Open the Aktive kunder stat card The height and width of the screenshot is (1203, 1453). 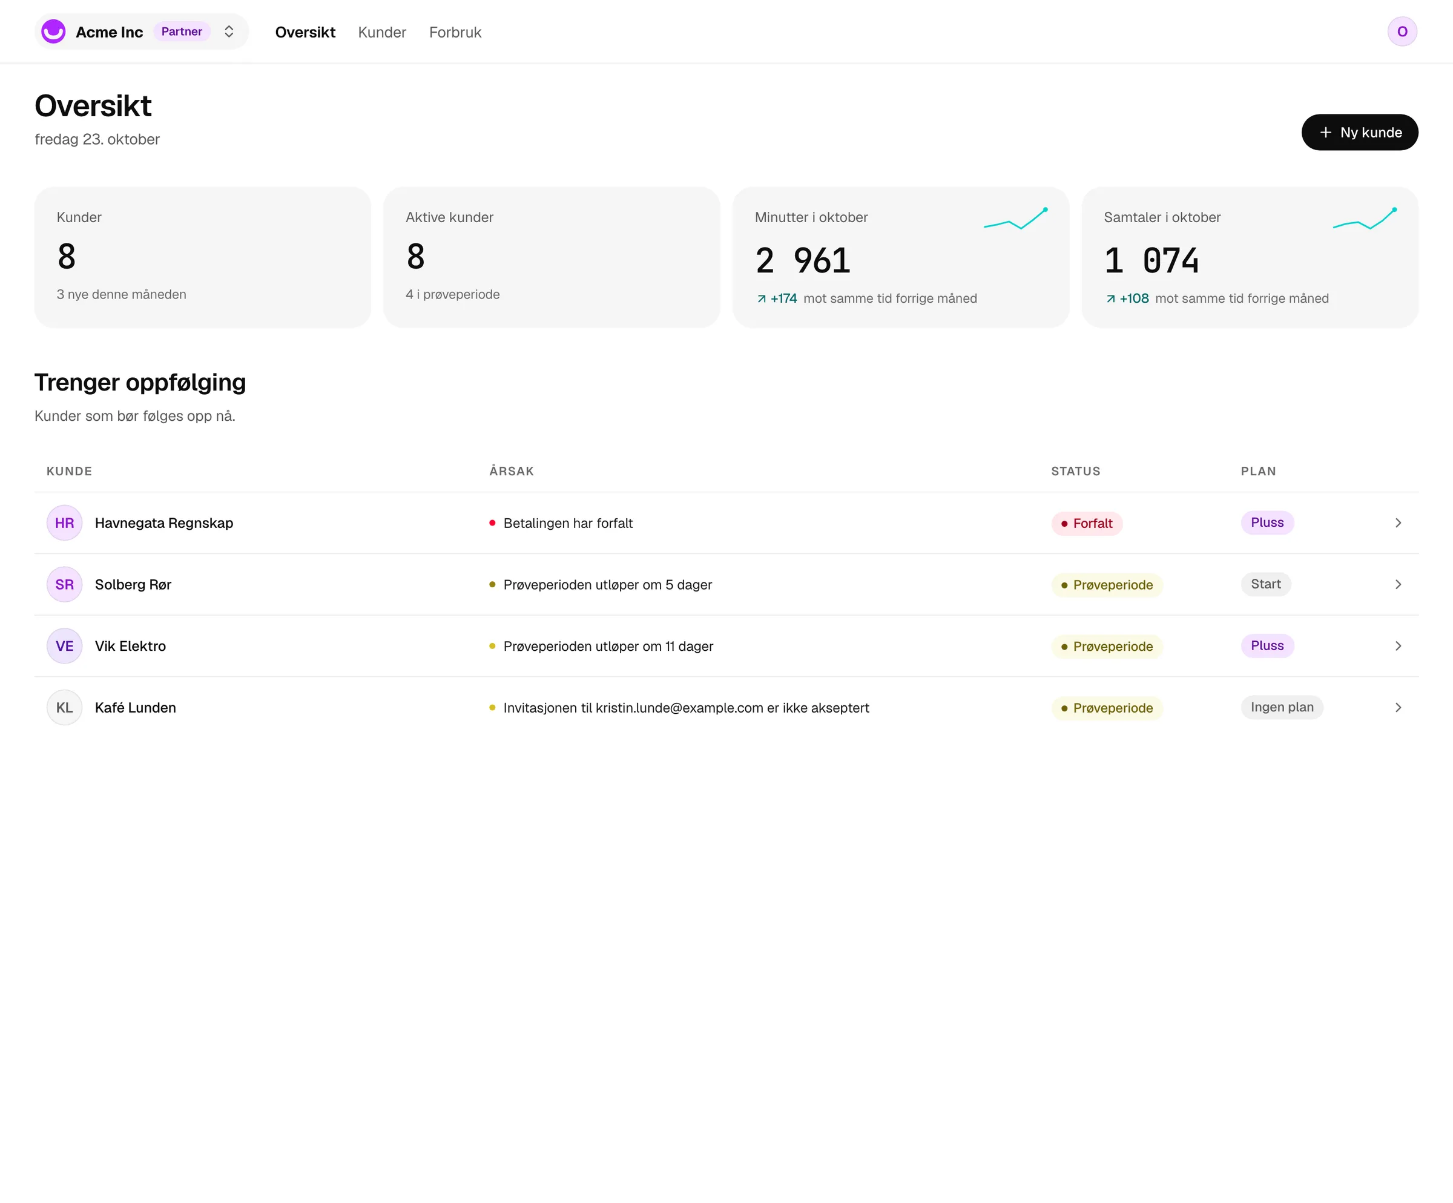[x=552, y=257]
